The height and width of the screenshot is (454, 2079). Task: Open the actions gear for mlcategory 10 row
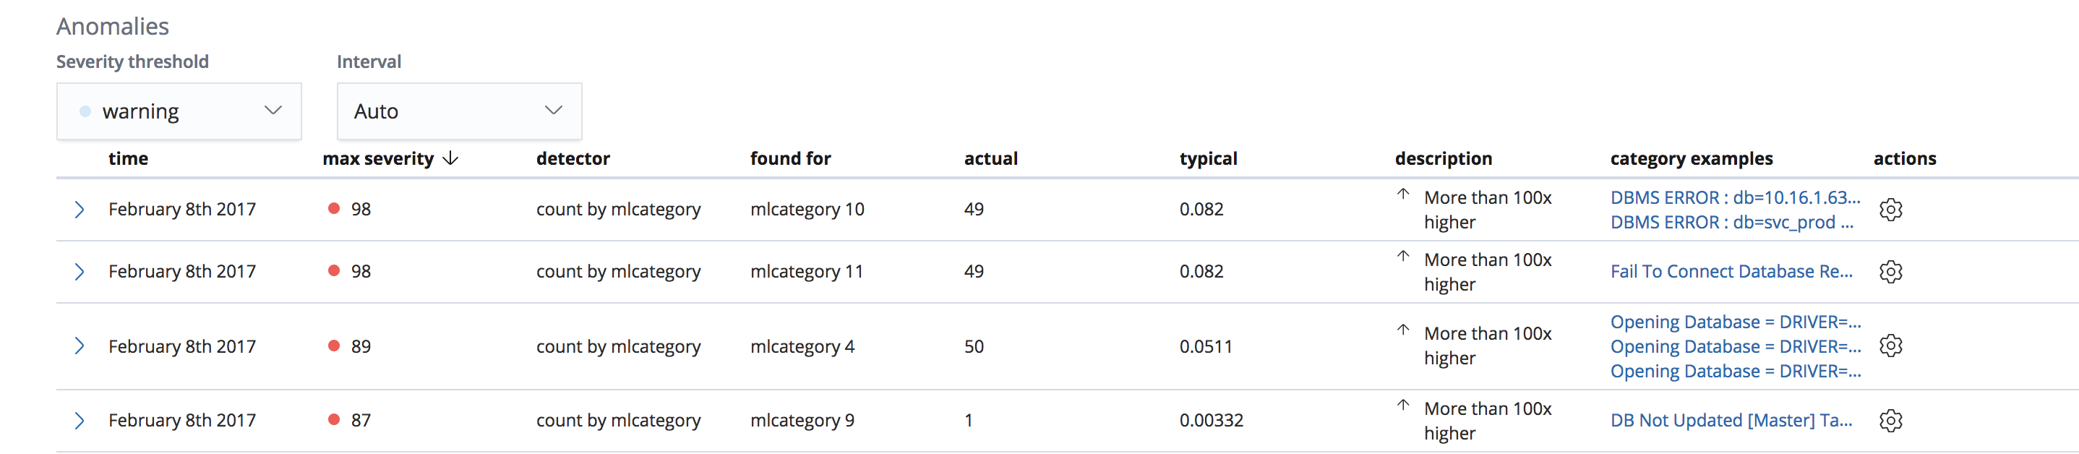tap(1892, 208)
